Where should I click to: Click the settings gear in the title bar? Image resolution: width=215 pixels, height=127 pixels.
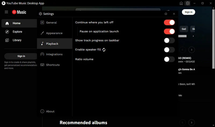[188, 3]
